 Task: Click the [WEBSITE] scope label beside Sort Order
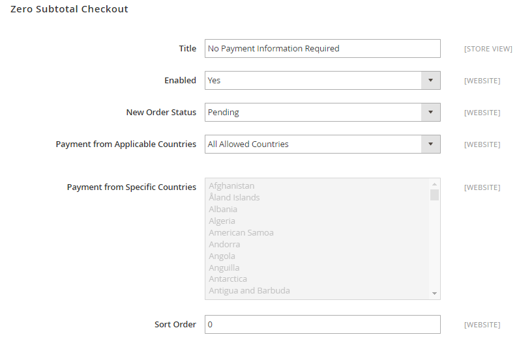[482, 325]
